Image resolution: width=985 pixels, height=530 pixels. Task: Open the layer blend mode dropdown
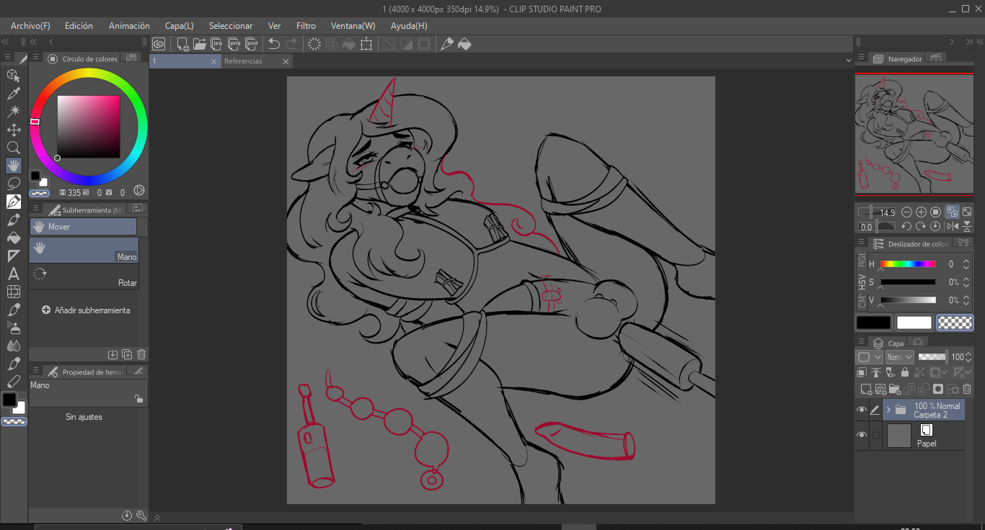tap(899, 357)
